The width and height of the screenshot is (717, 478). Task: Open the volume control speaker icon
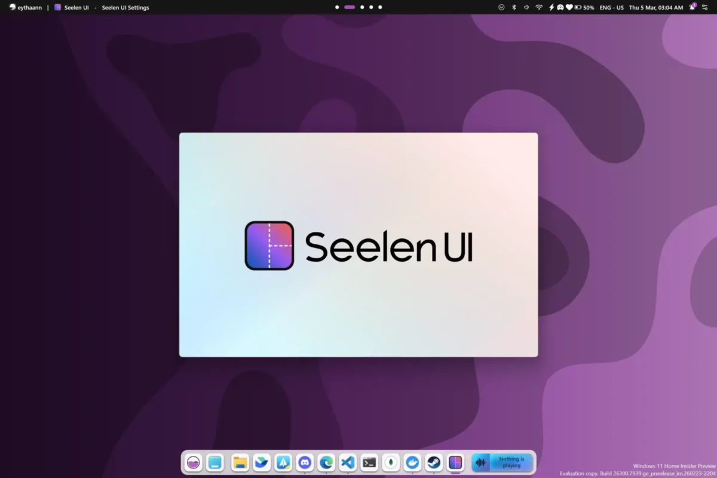pos(526,7)
